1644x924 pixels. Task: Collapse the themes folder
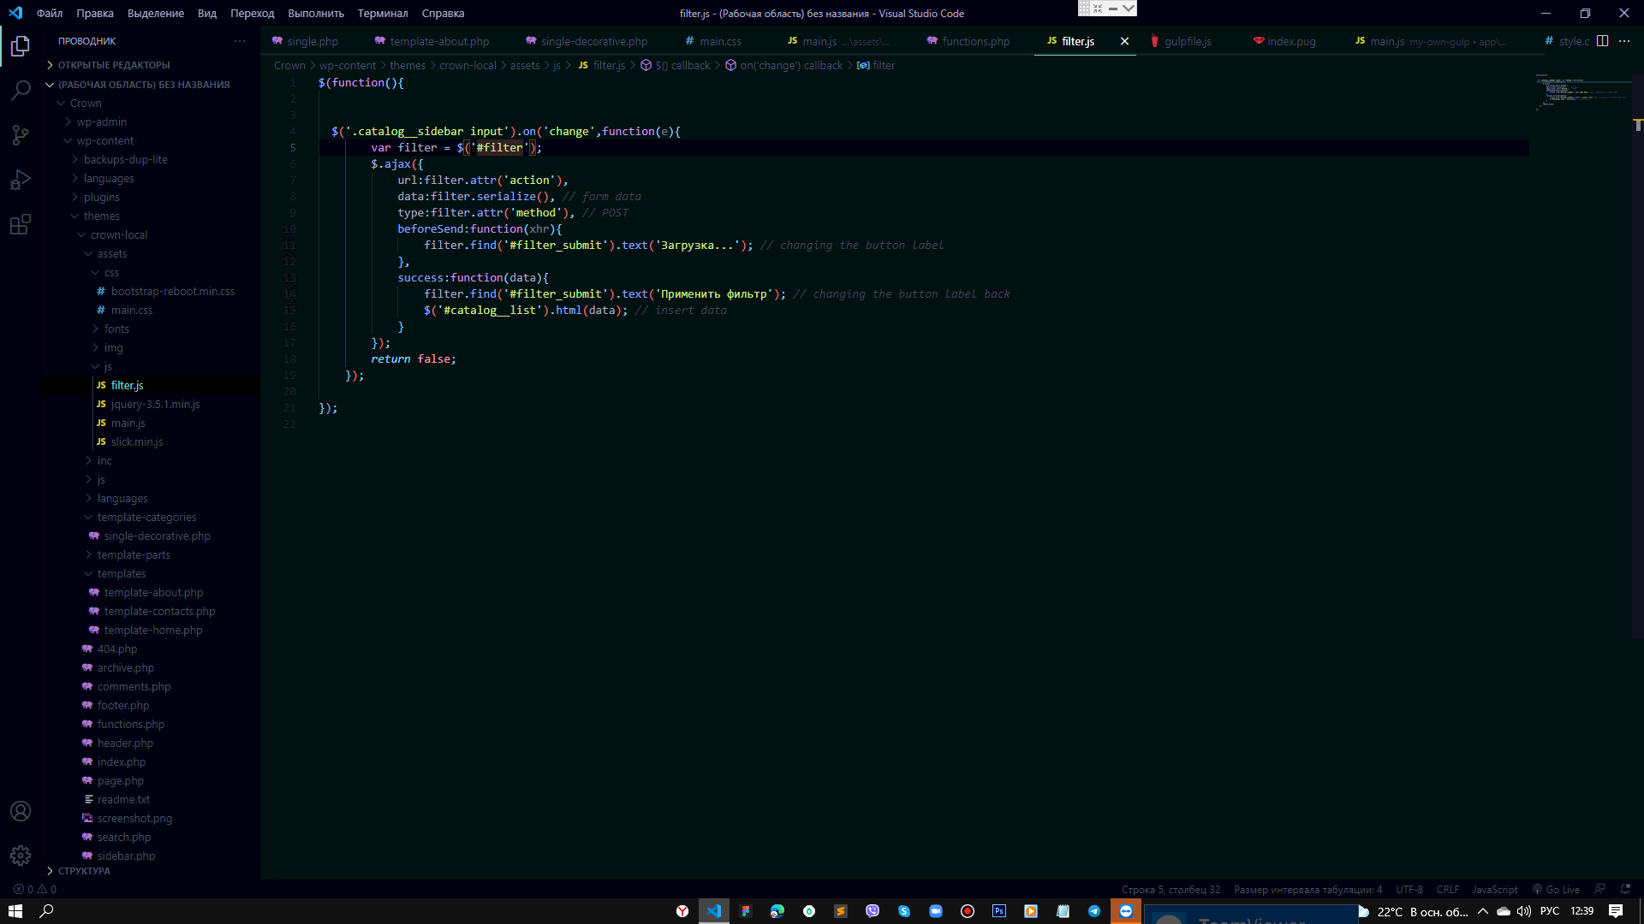coord(101,216)
